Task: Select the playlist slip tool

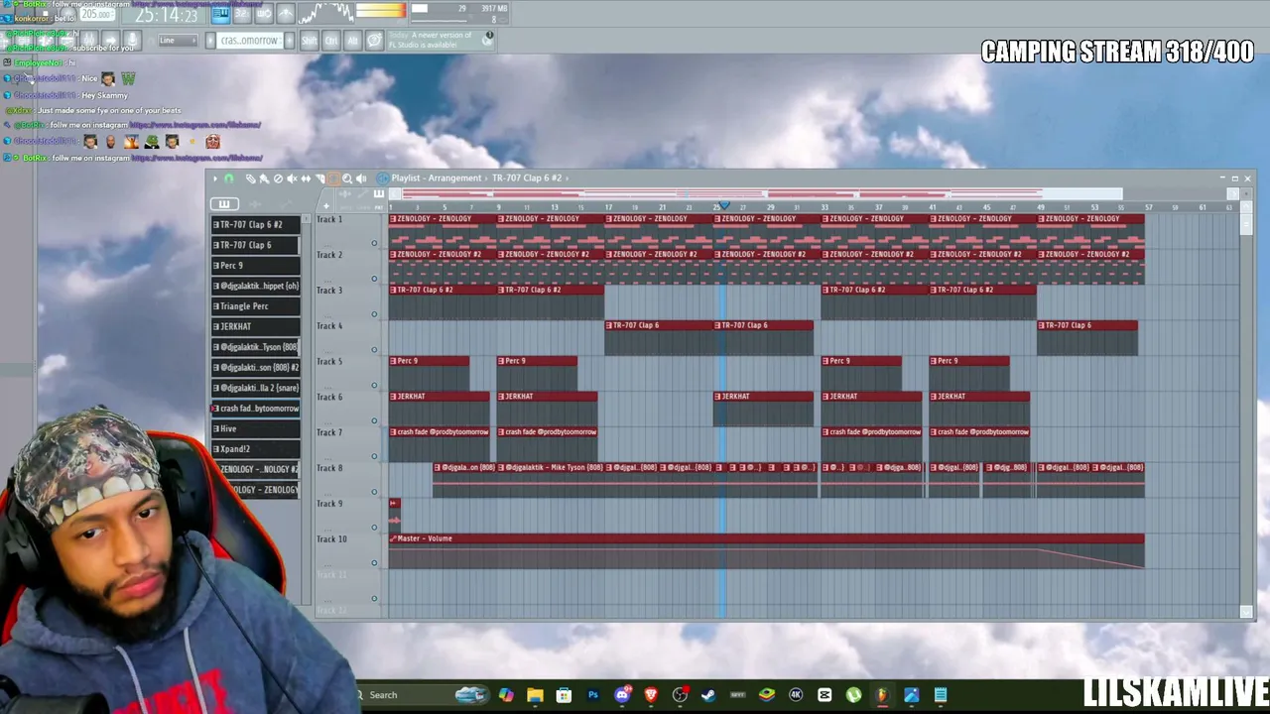Action: 306,178
